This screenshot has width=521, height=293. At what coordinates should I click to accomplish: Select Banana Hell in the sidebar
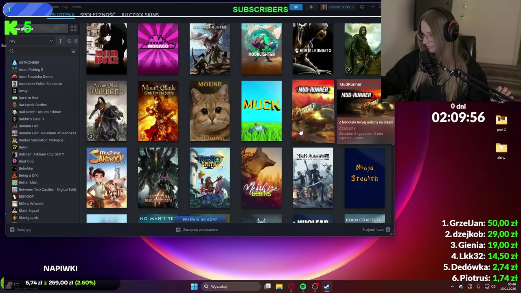pos(28,126)
